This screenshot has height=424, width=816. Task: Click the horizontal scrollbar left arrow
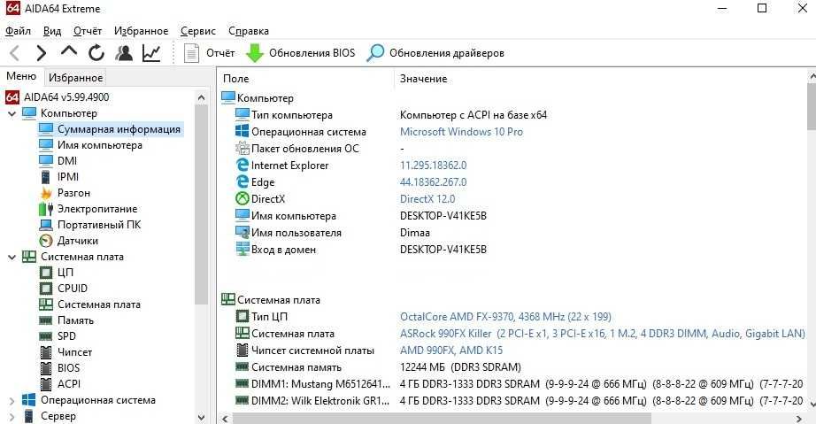point(225,419)
